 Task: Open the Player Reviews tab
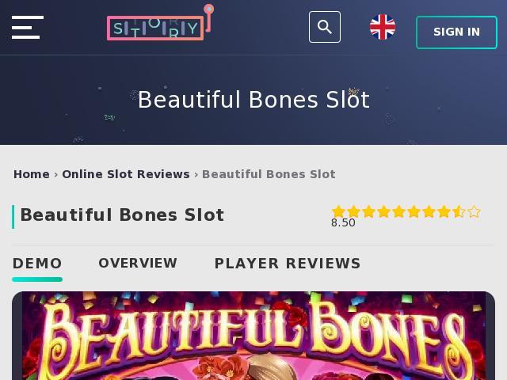(x=288, y=264)
